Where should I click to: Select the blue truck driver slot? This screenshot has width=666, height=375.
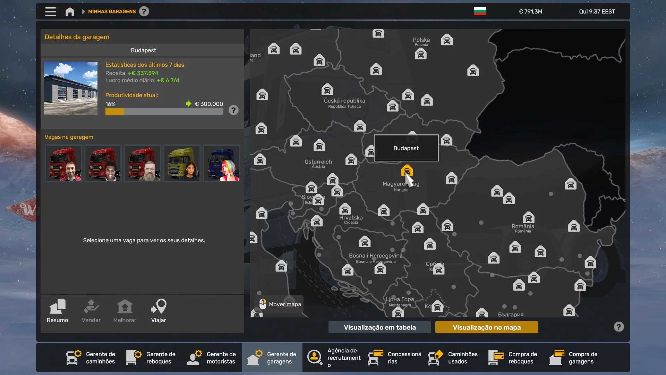coord(221,163)
